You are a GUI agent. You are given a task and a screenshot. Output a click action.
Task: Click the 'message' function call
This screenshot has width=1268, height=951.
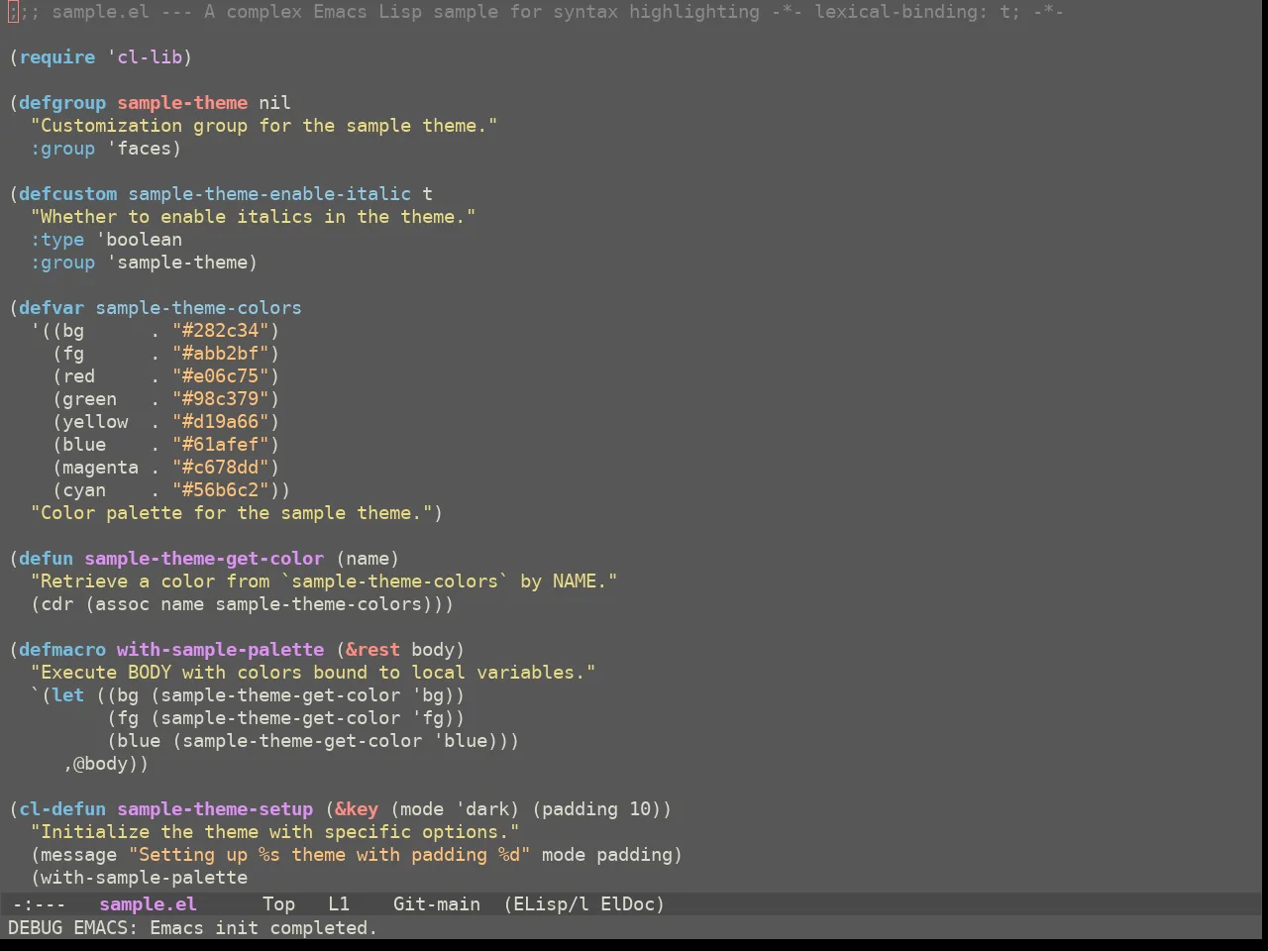coord(78,854)
